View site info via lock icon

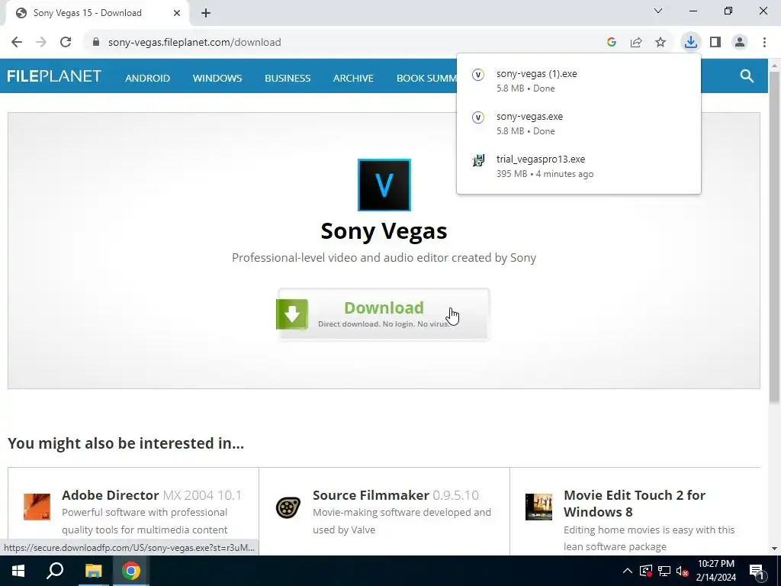(96, 43)
